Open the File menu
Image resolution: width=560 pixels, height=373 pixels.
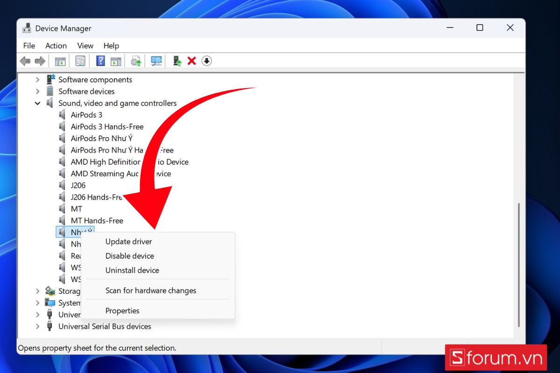29,46
